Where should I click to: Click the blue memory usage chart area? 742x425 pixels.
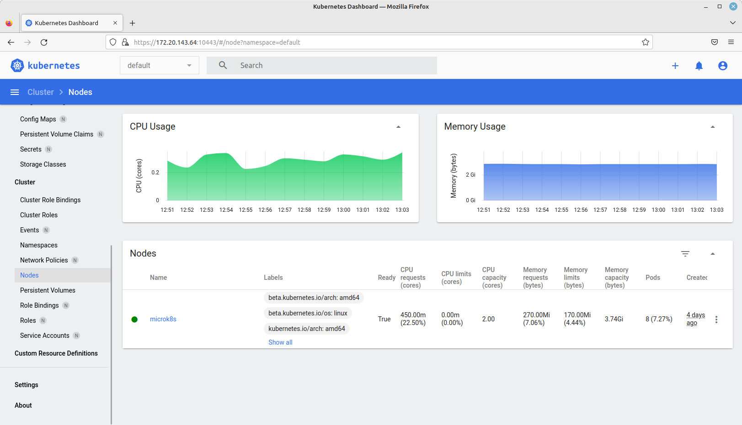pyautogui.click(x=600, y=182)
